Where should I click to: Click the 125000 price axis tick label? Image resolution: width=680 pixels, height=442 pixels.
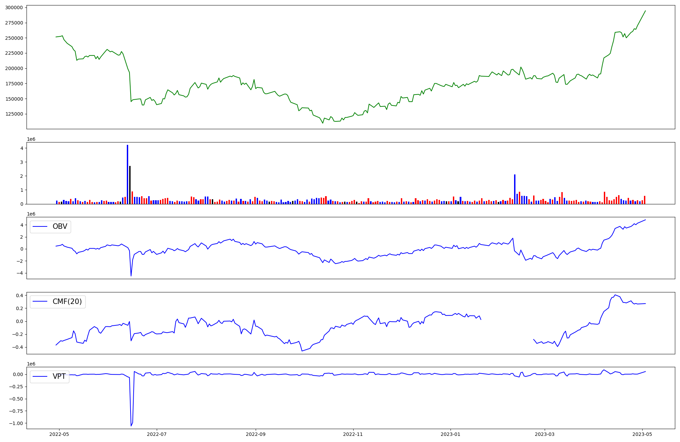14,114
